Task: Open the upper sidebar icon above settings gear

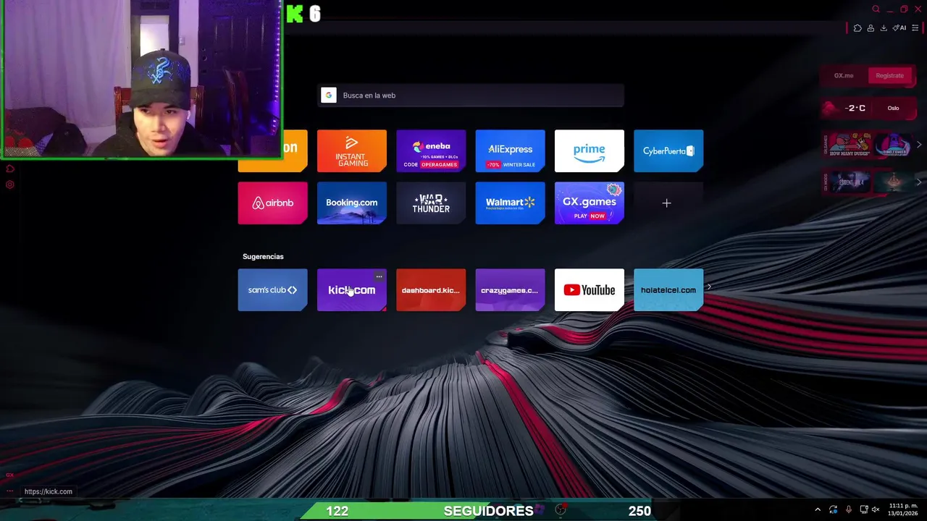Action: coord(9,169)
